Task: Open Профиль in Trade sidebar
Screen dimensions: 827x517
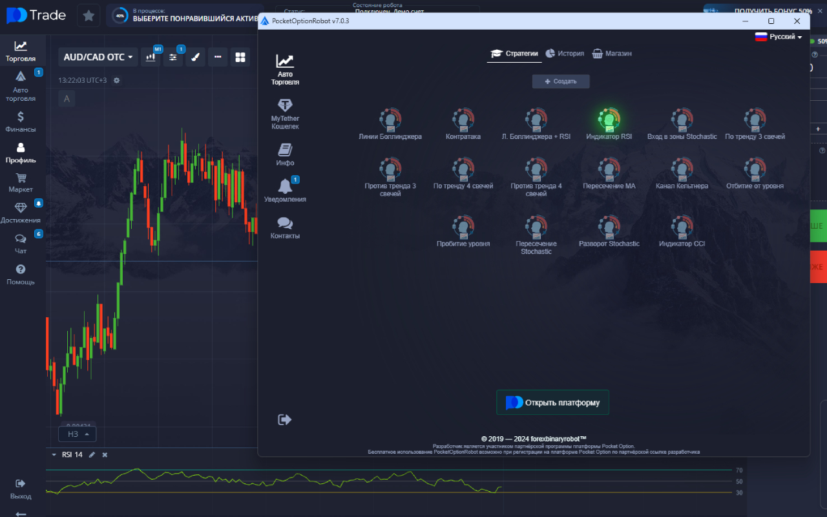Action: (x=21, y=153)
